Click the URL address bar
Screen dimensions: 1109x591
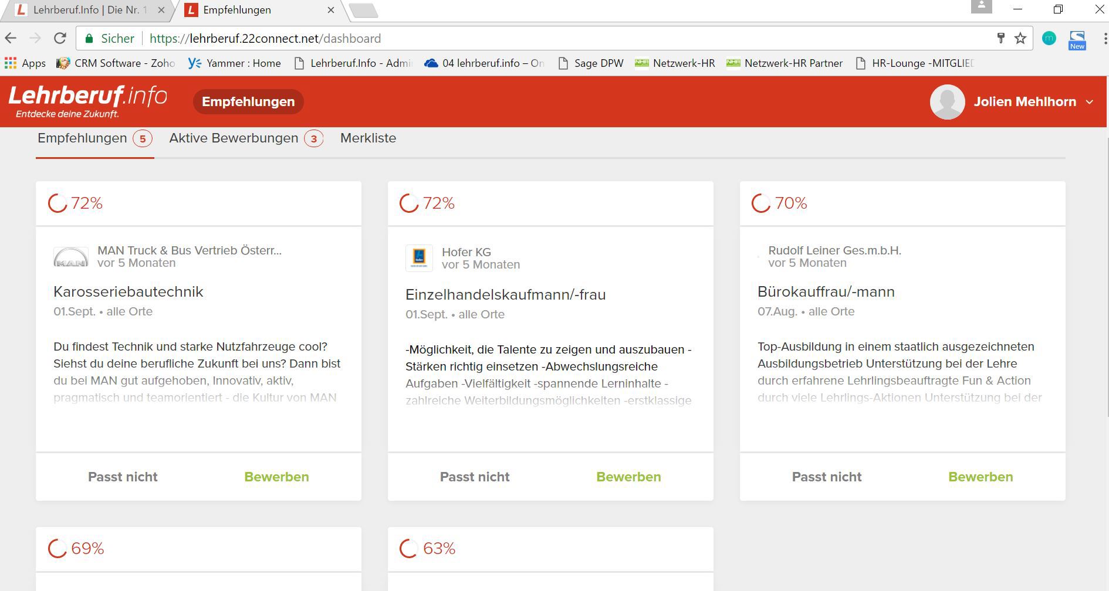528,39
